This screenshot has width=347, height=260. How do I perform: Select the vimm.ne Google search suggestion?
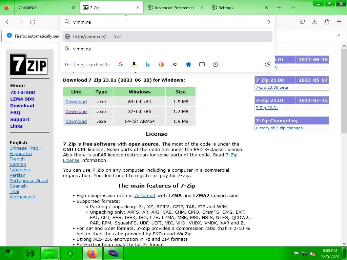pos(167,49)
